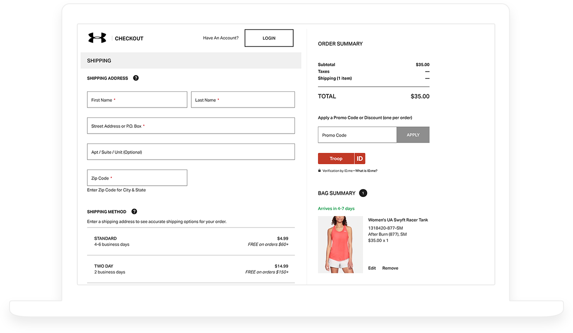Screen dimensions: 573x333
Task: Click the CHECKOUT header text
Action: click(x=129, y=39)
